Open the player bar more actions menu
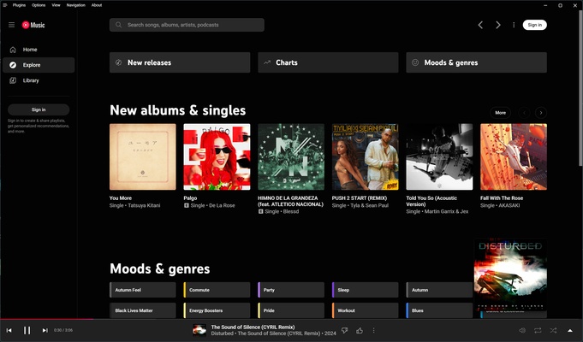 (x=373, y=330)
